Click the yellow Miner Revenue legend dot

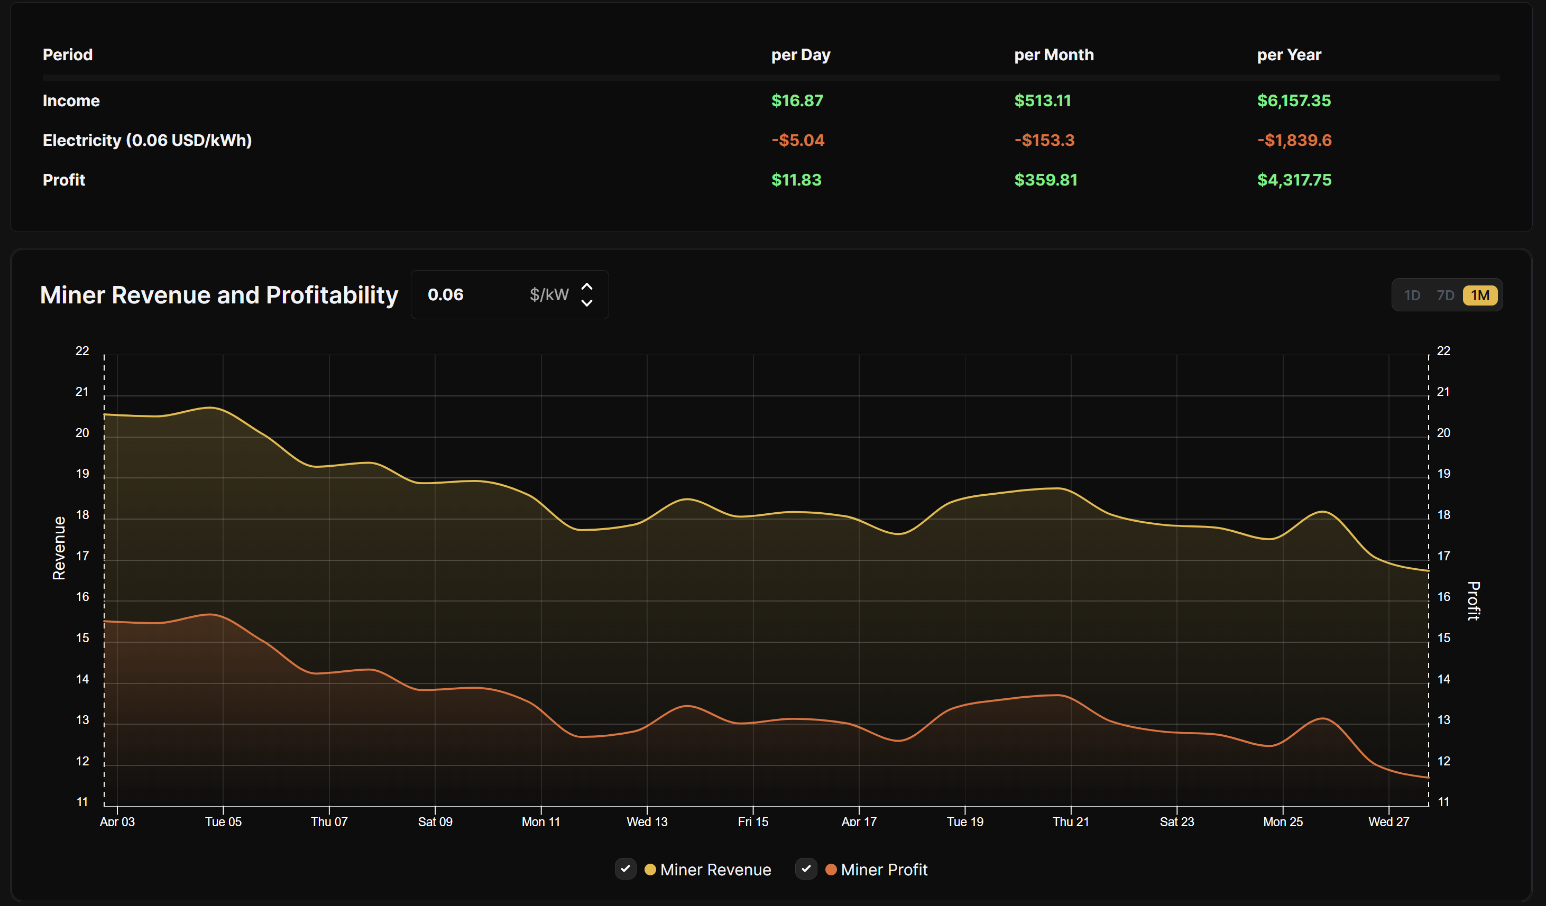pos(651,869)
